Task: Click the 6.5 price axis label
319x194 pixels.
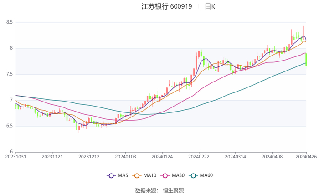Action: [10, 126]
